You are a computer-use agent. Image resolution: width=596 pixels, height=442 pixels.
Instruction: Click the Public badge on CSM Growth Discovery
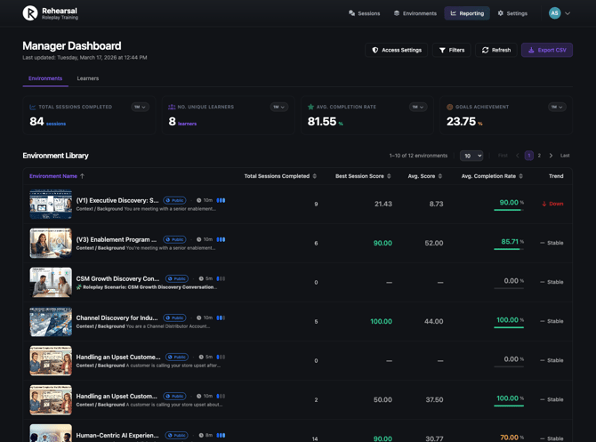(176, 278)
